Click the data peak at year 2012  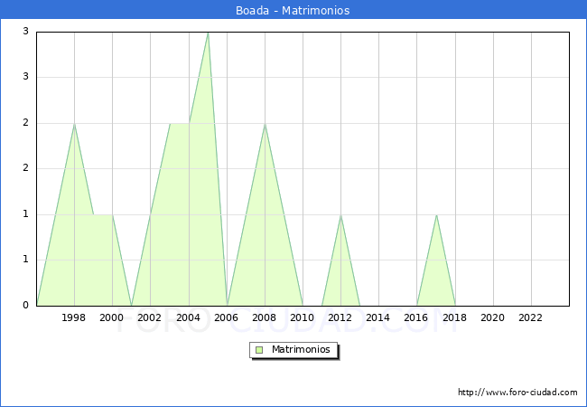click(x=340, y=215)
